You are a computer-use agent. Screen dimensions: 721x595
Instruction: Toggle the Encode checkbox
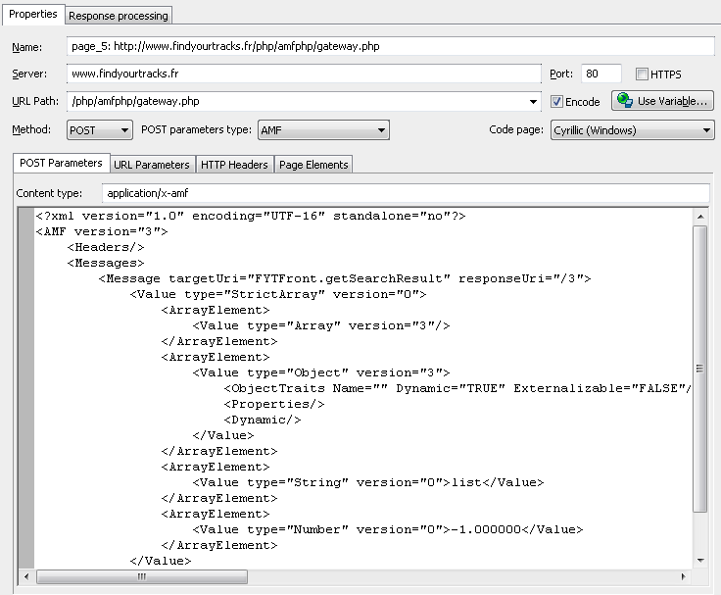[556, 102]
